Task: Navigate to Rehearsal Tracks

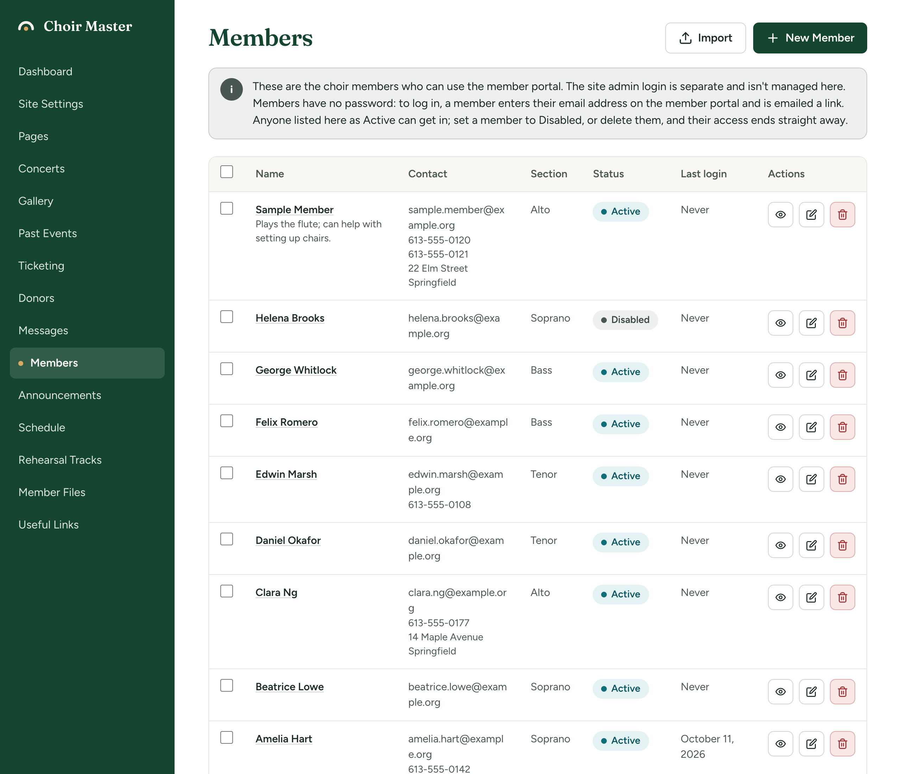Action: click(x=87, y=460)
